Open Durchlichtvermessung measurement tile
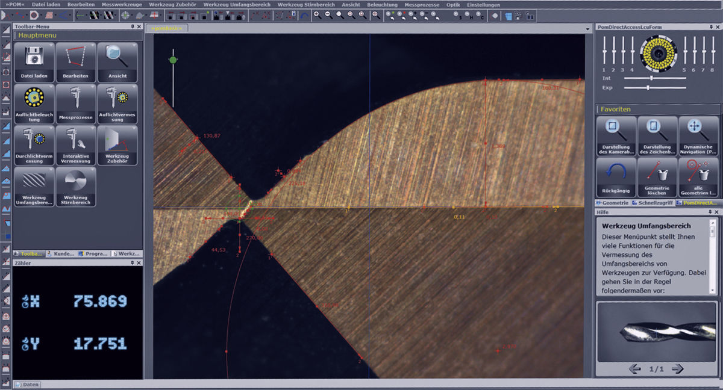This screenshot has width=723, height=390. [x=34, y=145]
